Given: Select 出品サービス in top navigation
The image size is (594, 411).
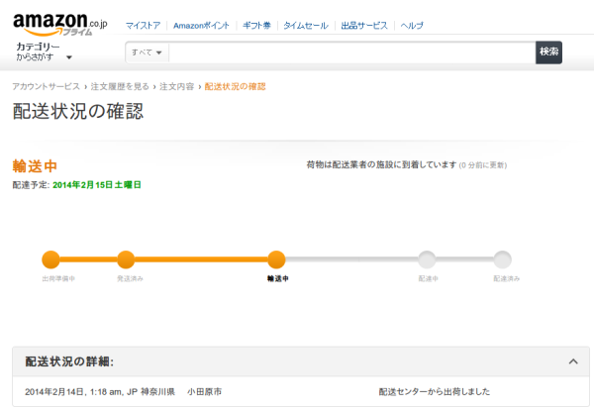Looking at the screenshot, I should coord(361,25).
